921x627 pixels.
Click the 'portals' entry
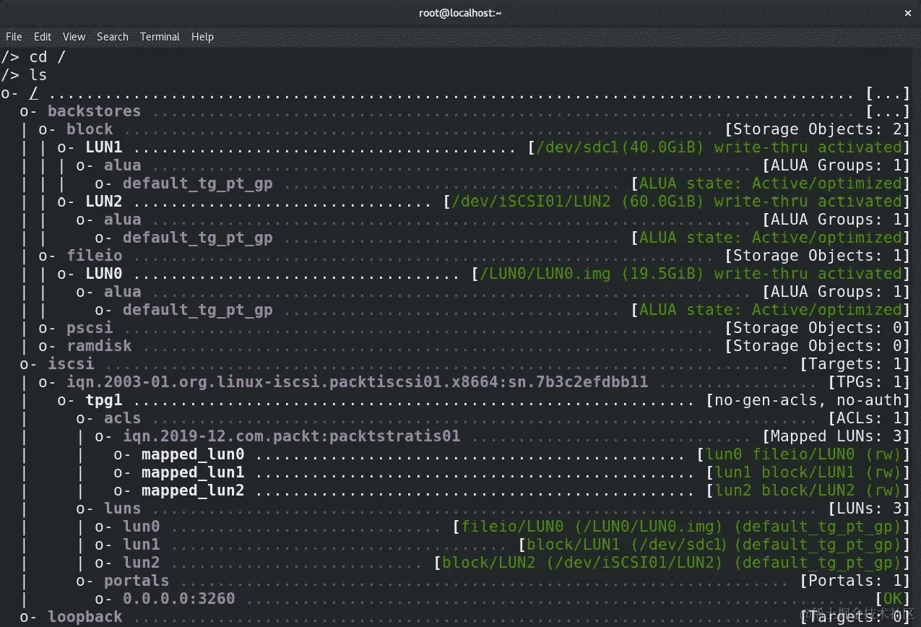137,581
